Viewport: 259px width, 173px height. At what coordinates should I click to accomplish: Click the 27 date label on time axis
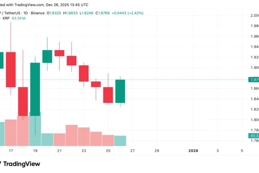(133, 151)
